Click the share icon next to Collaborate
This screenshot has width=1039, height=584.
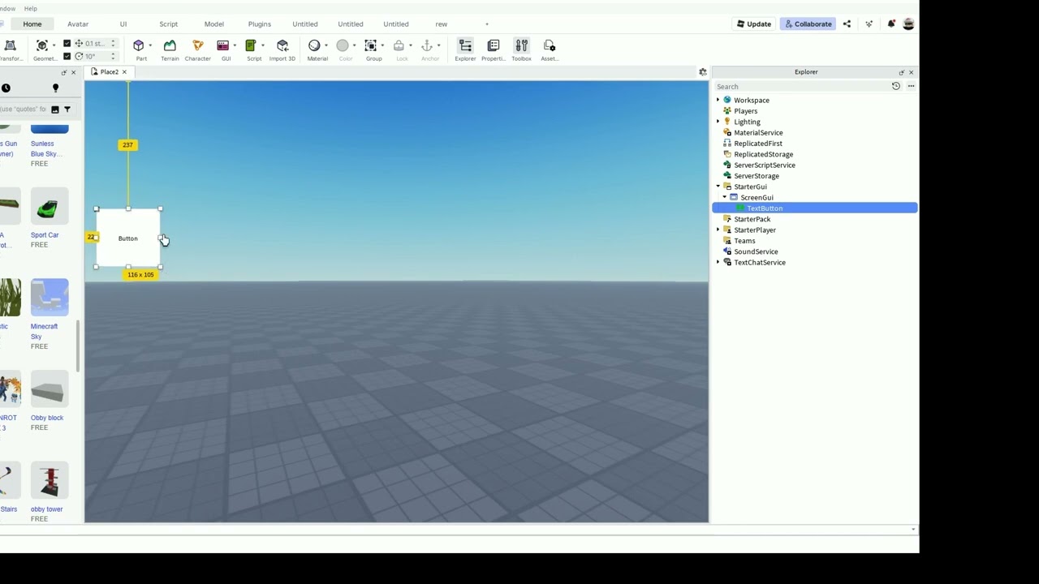tap(847, 24)
